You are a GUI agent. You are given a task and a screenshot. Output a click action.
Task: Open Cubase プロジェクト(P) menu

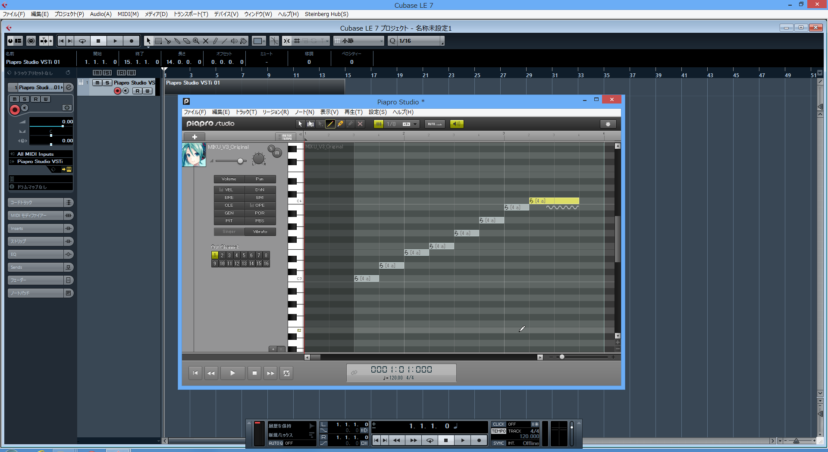point(69,14)
